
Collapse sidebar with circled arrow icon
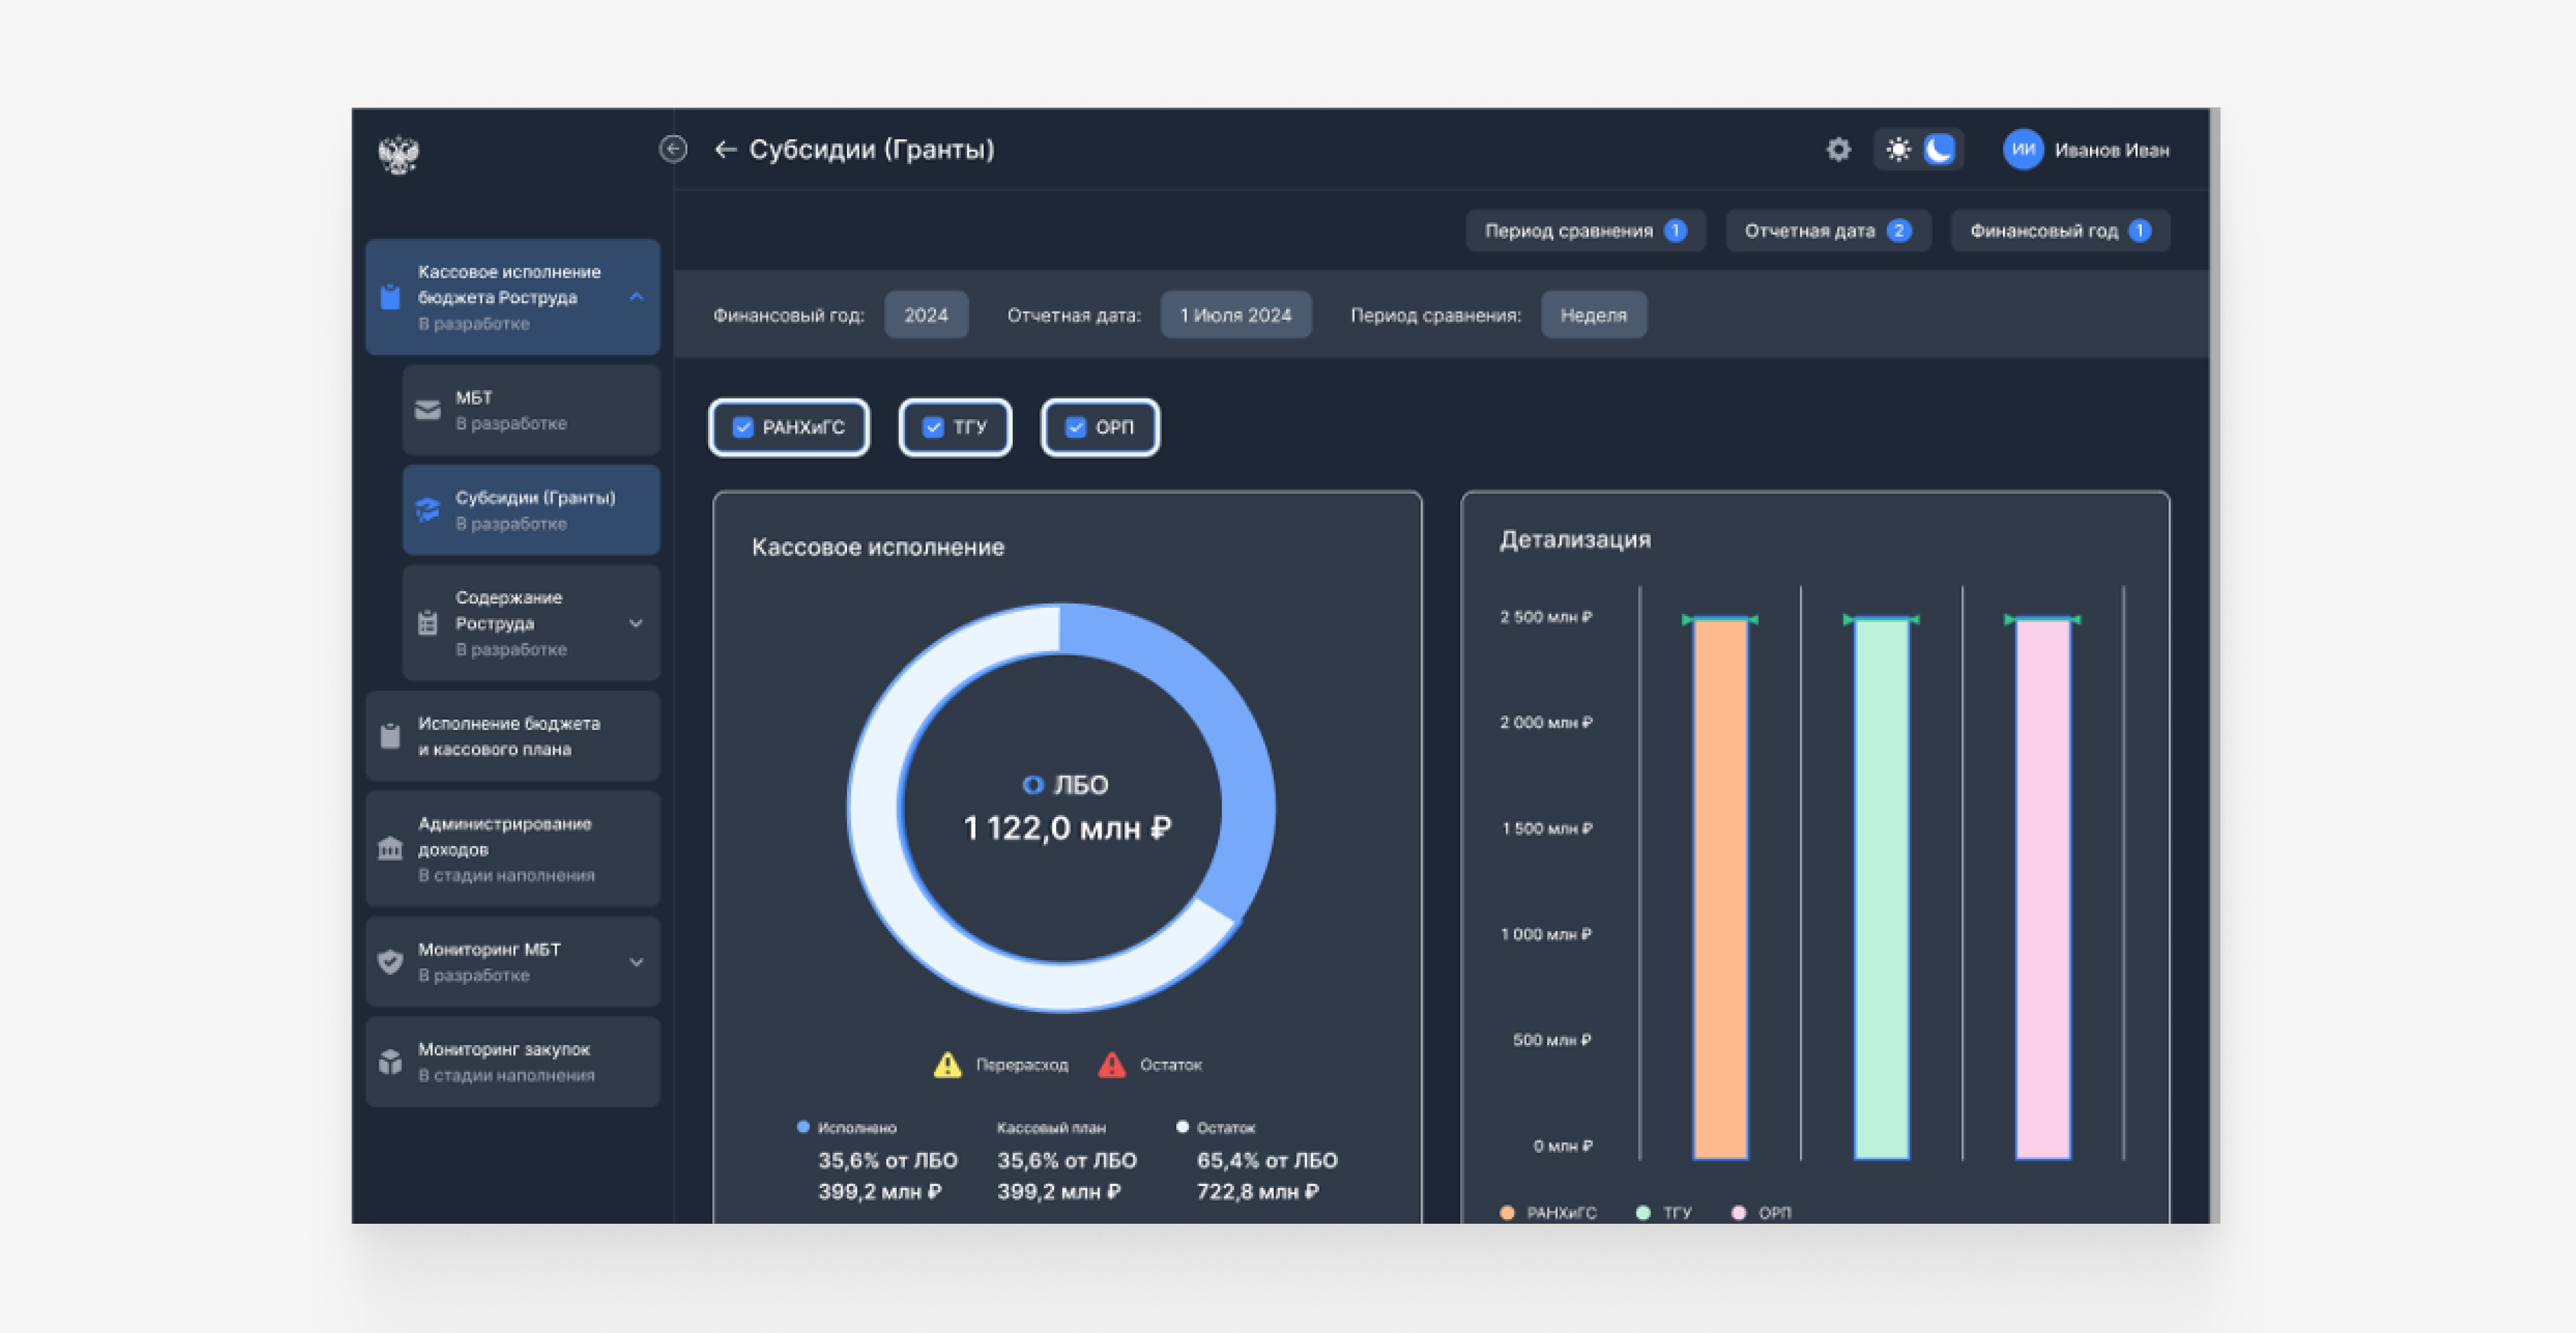673,149
